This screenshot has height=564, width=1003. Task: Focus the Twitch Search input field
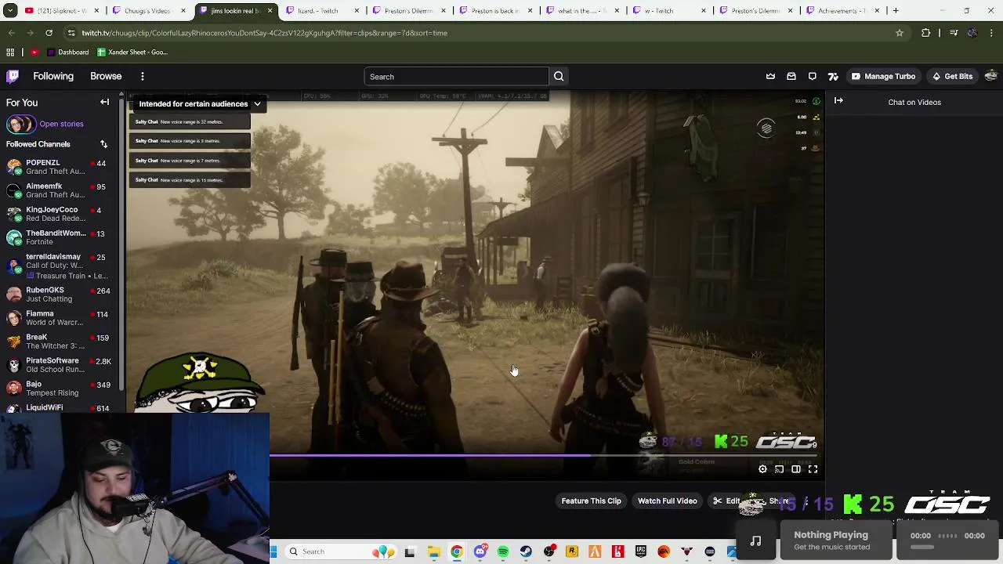(x=456, y=77)
